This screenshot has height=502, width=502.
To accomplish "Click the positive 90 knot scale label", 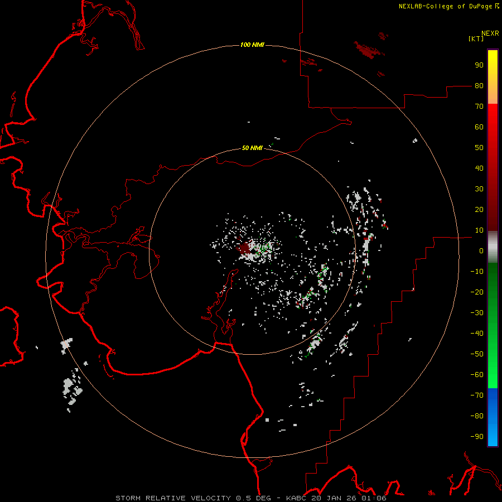I will (x=479, y=65).
